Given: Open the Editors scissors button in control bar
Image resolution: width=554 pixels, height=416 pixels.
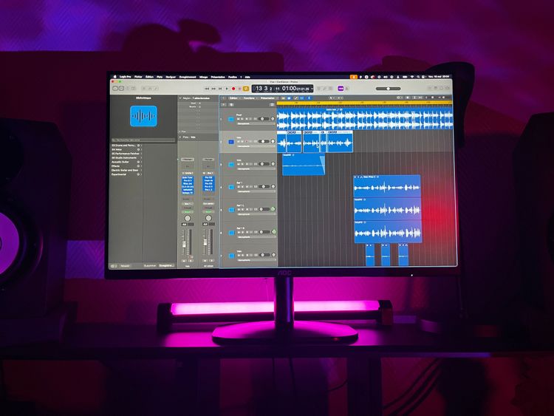Looking at the screenshot, I should [156, 89].
